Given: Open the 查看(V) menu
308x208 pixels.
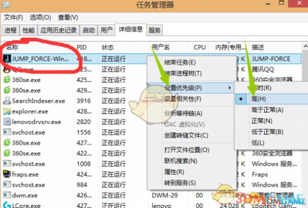Looking at the screenshot, I should [x=68, y=18].
